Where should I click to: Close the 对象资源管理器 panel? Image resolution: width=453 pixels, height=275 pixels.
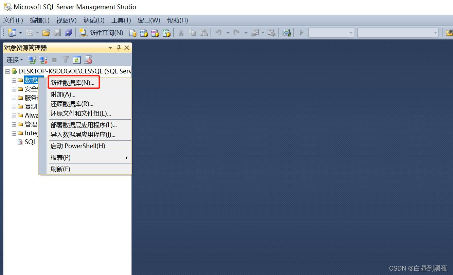click(x=127, y=48)
